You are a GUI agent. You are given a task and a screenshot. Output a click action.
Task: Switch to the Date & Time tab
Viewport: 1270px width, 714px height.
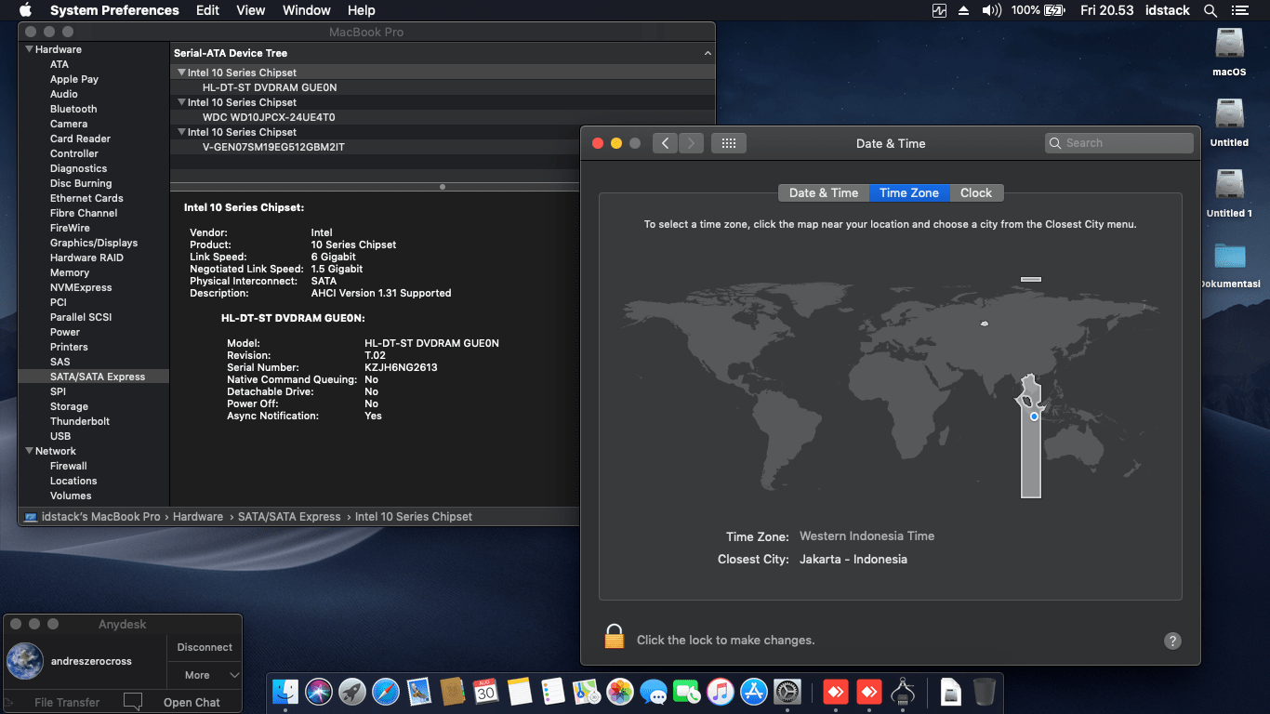[824, 192]
